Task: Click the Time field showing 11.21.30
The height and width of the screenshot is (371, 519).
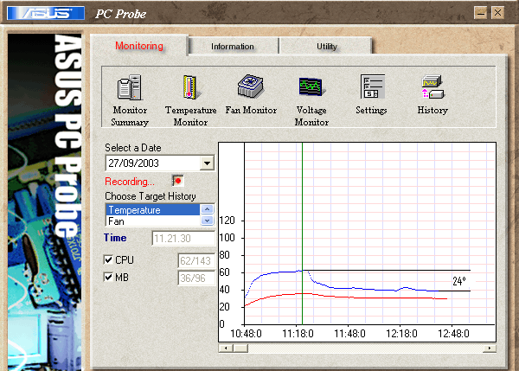Action: click(x=183, y=239)
